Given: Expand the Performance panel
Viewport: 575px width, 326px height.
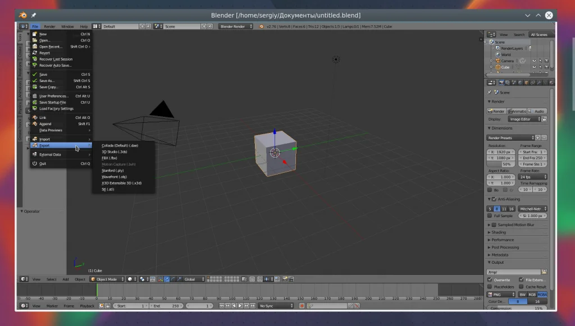Looking at the screenshot, I should tap(503, 240).
